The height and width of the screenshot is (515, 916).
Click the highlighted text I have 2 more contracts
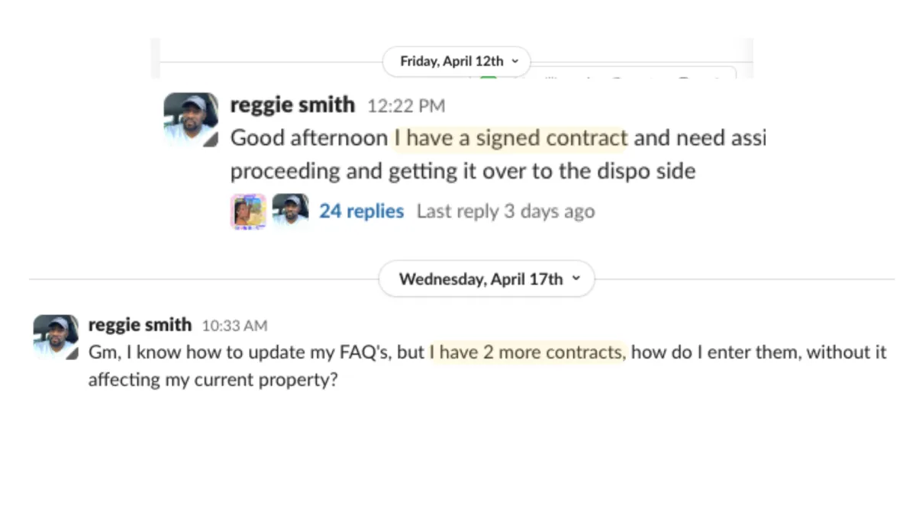click(527, 352)
